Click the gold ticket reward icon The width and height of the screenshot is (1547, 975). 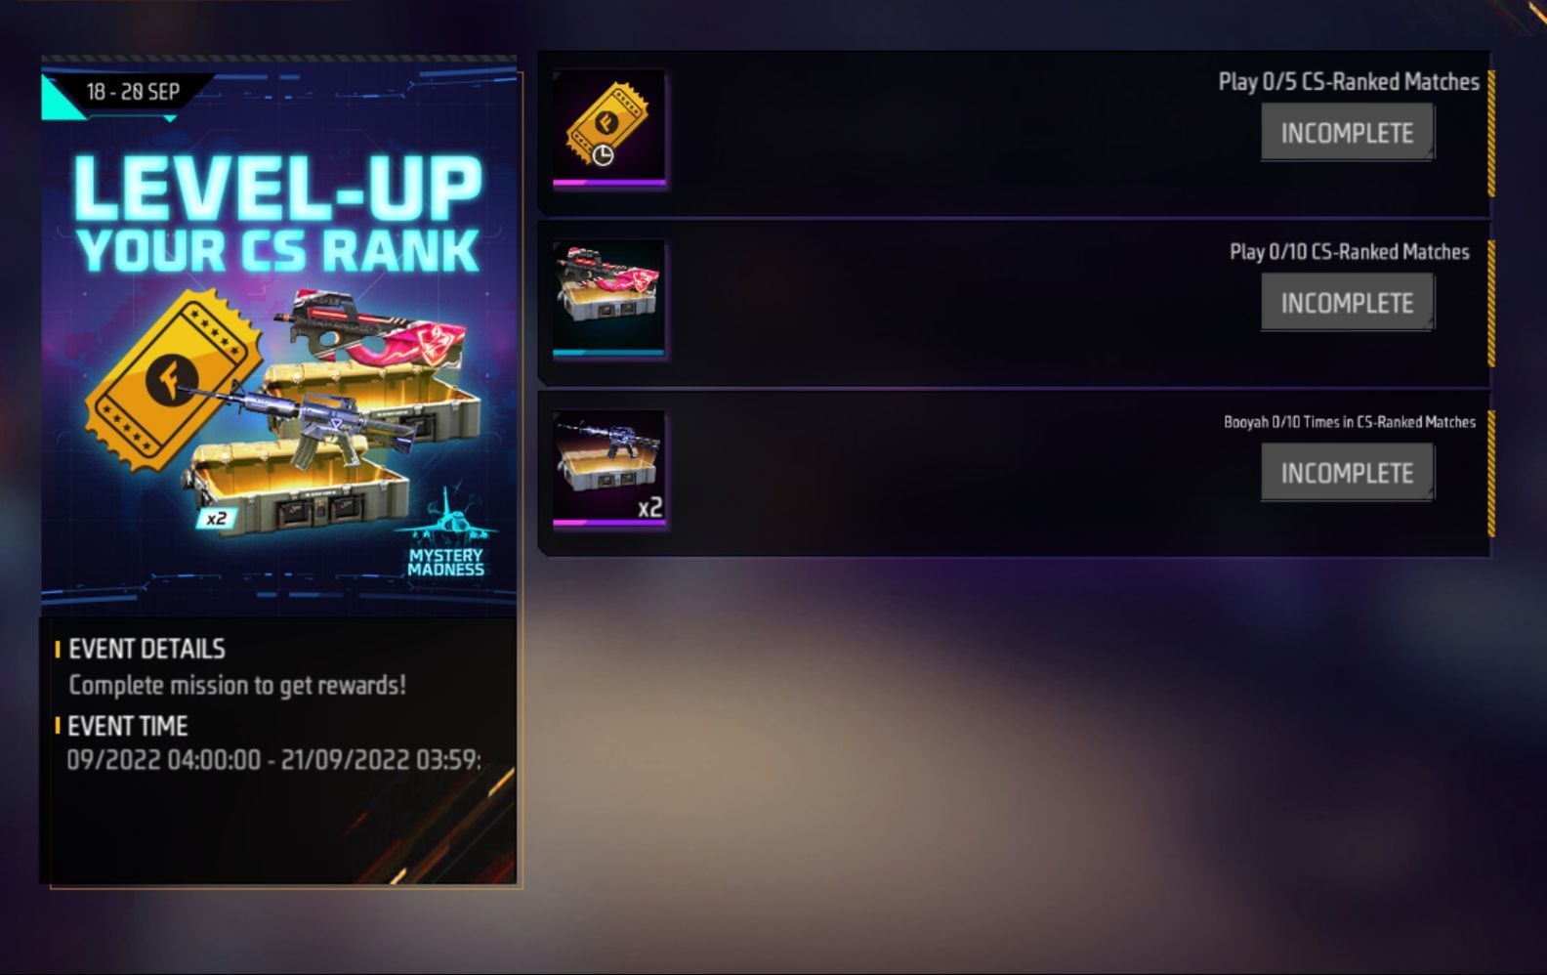(609, 129)
